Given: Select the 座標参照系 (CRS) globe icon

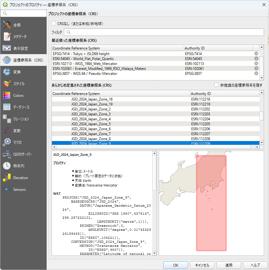Looking at the screenshot, I should click(x=7, y=60).
